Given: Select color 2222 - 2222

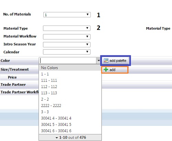Looking at the screenshot, I should click(70, 106).
